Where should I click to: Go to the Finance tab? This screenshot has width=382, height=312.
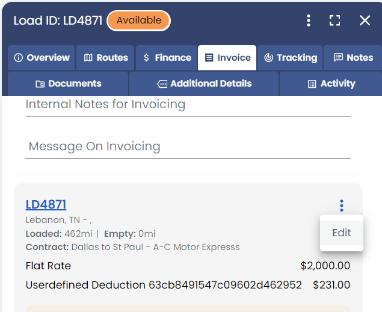click(167, 58)
